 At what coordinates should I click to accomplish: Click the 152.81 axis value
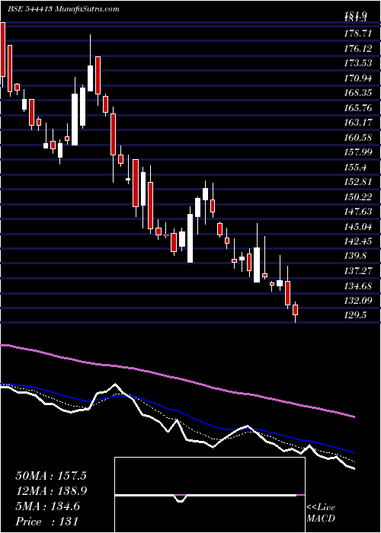point(357,181)
